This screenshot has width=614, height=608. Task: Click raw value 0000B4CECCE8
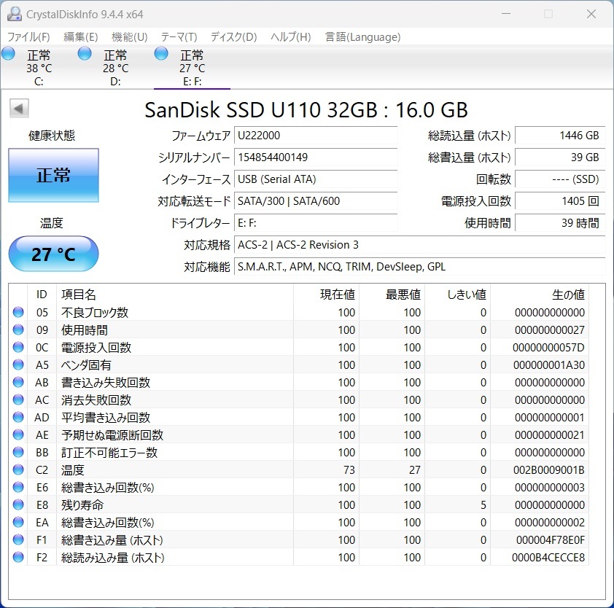click(x=548, y=558)
